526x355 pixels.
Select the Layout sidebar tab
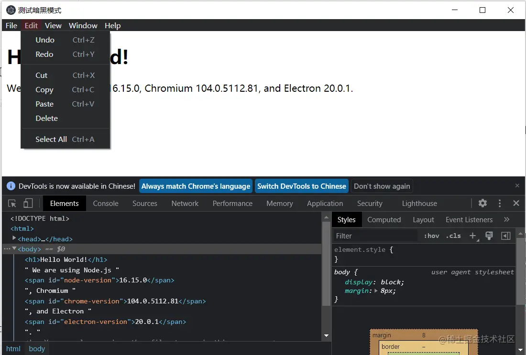423,220
